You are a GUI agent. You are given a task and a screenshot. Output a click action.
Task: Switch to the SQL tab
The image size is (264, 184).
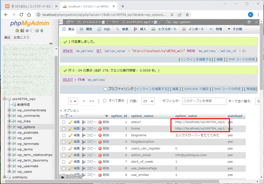(x=104, y=29)
